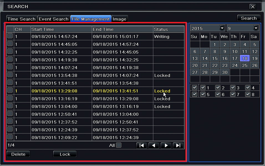Click the Lock button
This screenshot has width=265, height=166.
[x=65, y=154]
